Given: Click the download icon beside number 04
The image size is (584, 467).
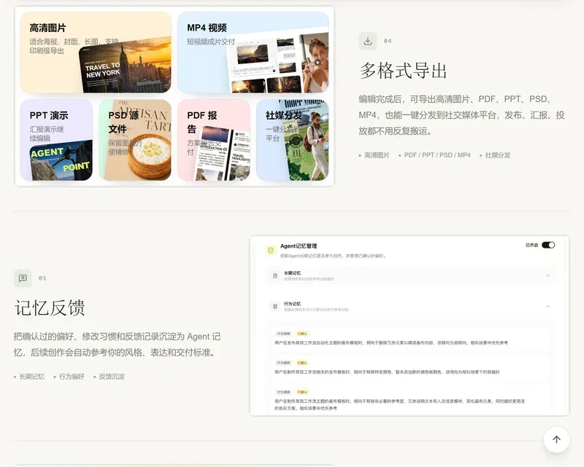Looking at the screenshot, I should coord(368,41).
